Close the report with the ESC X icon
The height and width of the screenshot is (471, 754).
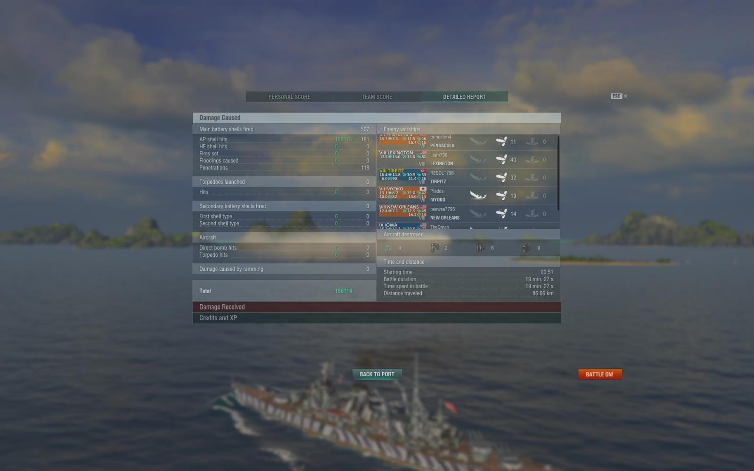[x=619, y=96]
